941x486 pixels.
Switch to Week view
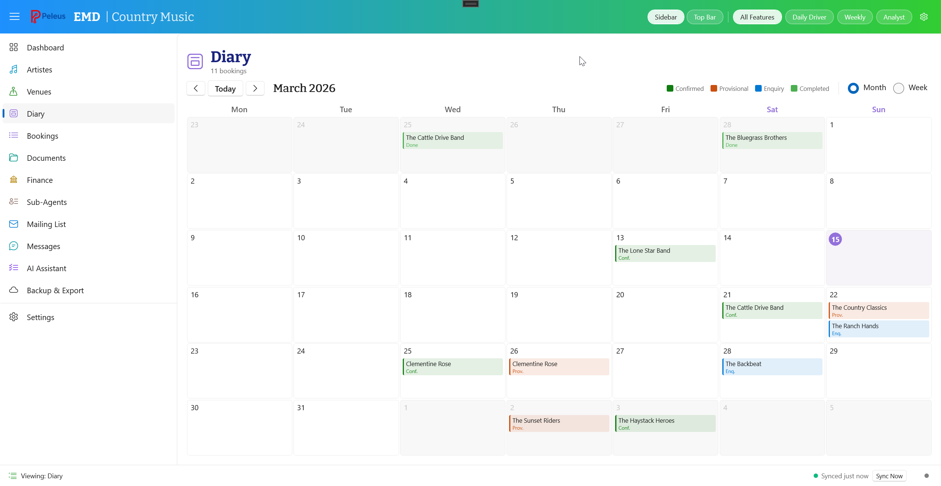pyautogui.click(x=899, y=88)
